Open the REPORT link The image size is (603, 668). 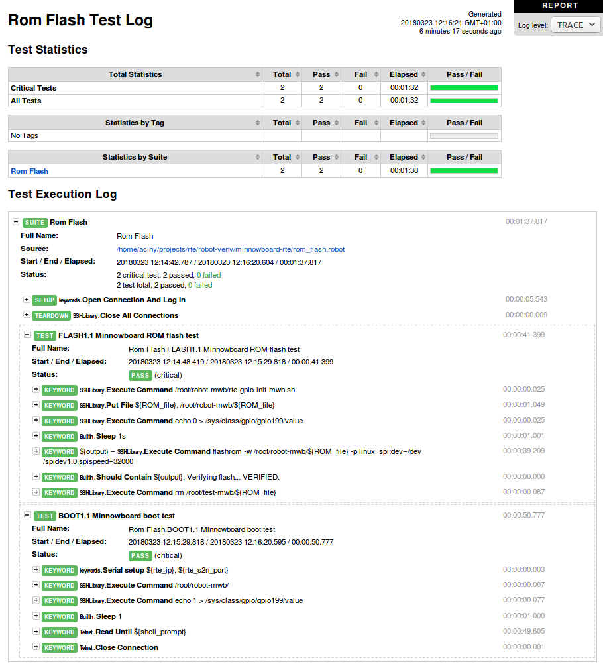560,6
